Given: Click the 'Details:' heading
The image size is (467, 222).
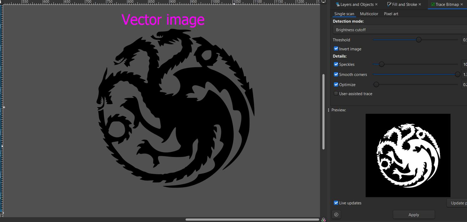Looking at the screenshot, I should [x=340, y=56].
